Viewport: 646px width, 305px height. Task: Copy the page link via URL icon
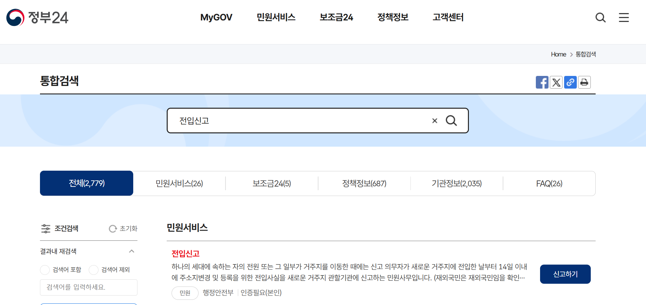(x=570, y=82)
